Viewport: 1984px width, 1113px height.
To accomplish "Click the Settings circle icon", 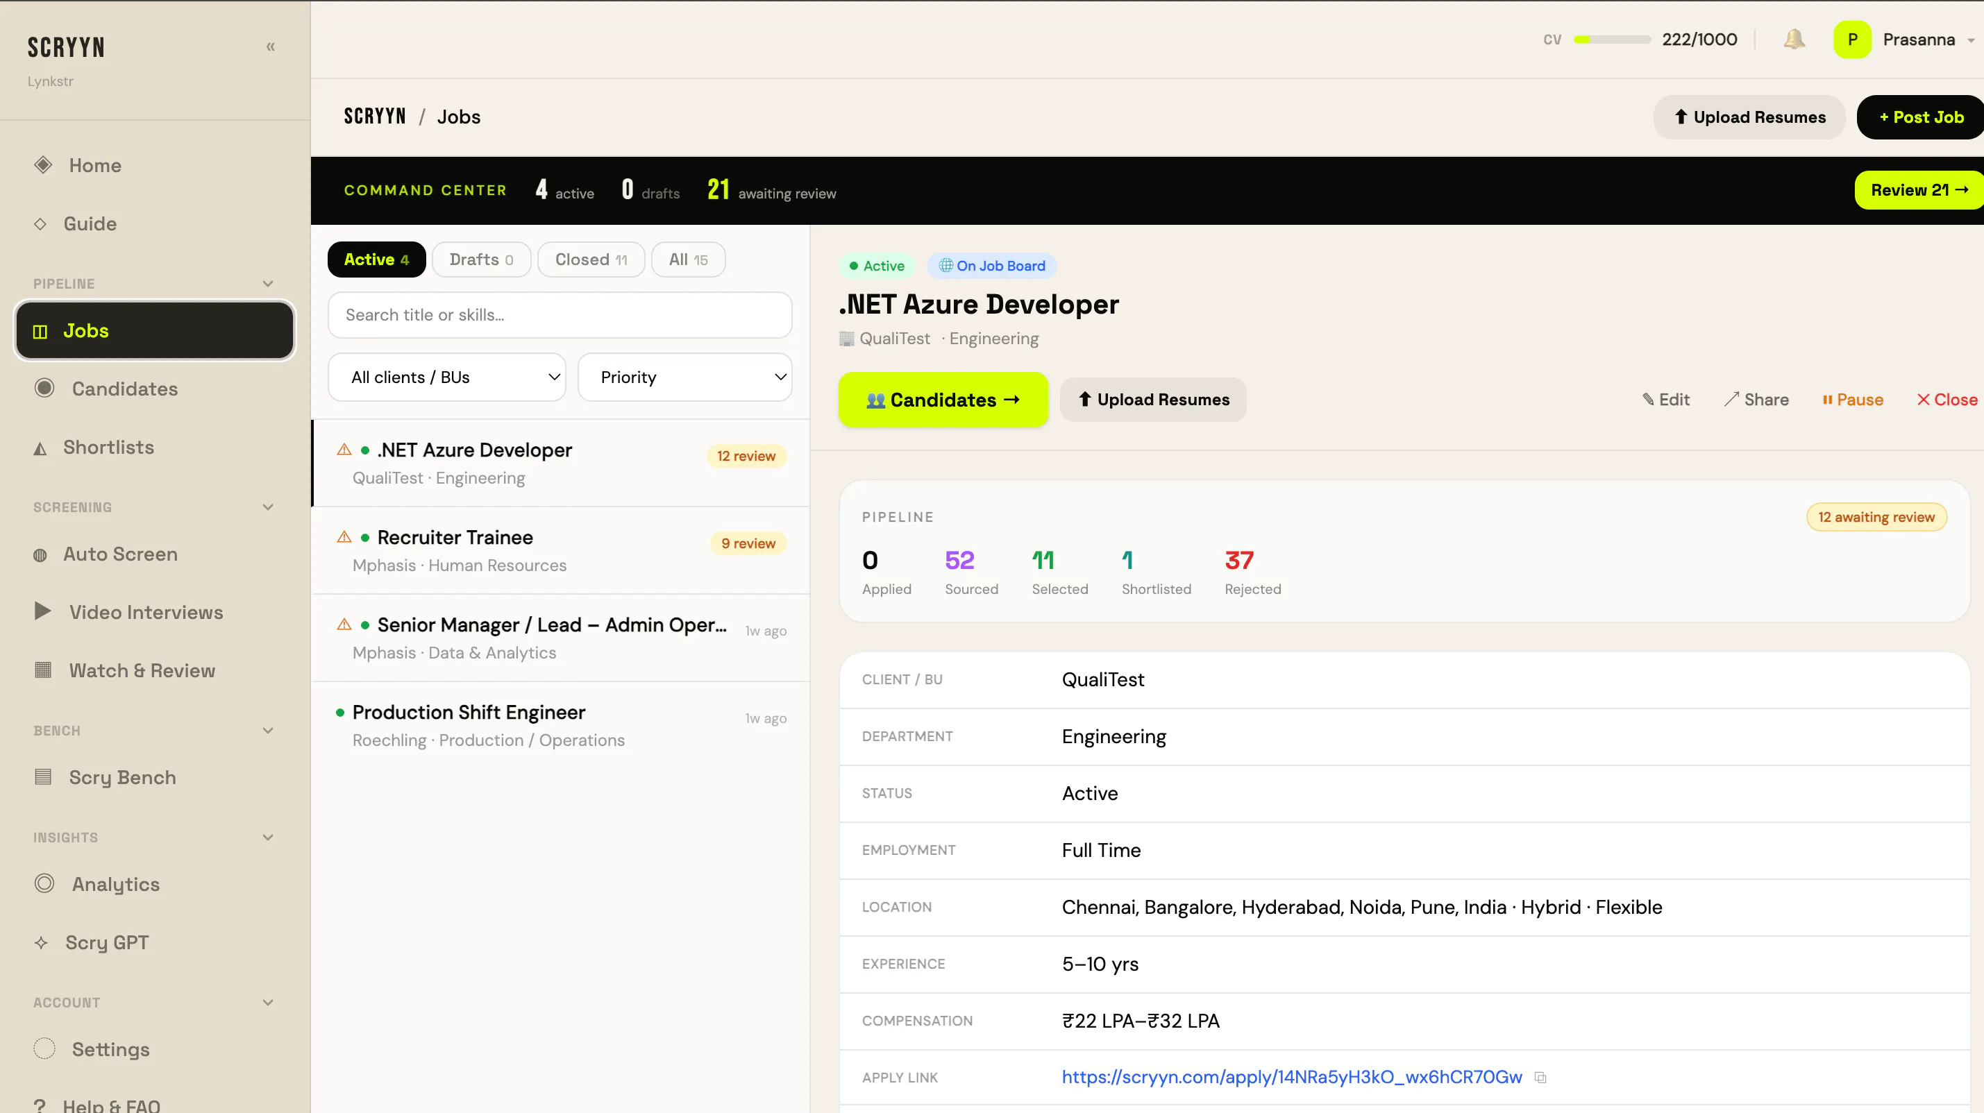I will pos(44,1048).
